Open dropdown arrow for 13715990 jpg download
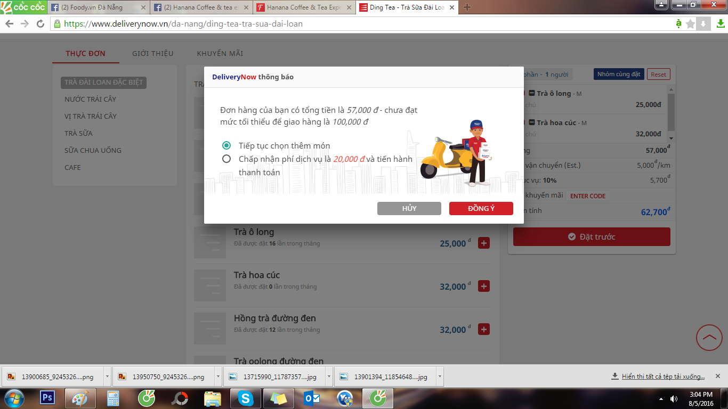Image resolution: width=728 pixels, height=409 pixels. point(329,377)
